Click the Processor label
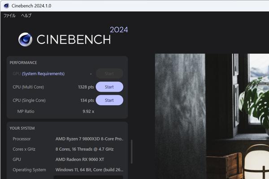Viewport: 269px width, 179px height. [x=22, y=139]
